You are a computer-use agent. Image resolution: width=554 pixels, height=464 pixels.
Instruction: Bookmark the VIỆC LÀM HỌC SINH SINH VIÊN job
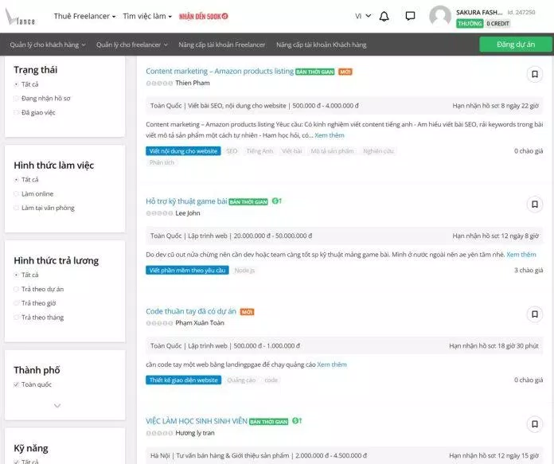click(535, 423)
